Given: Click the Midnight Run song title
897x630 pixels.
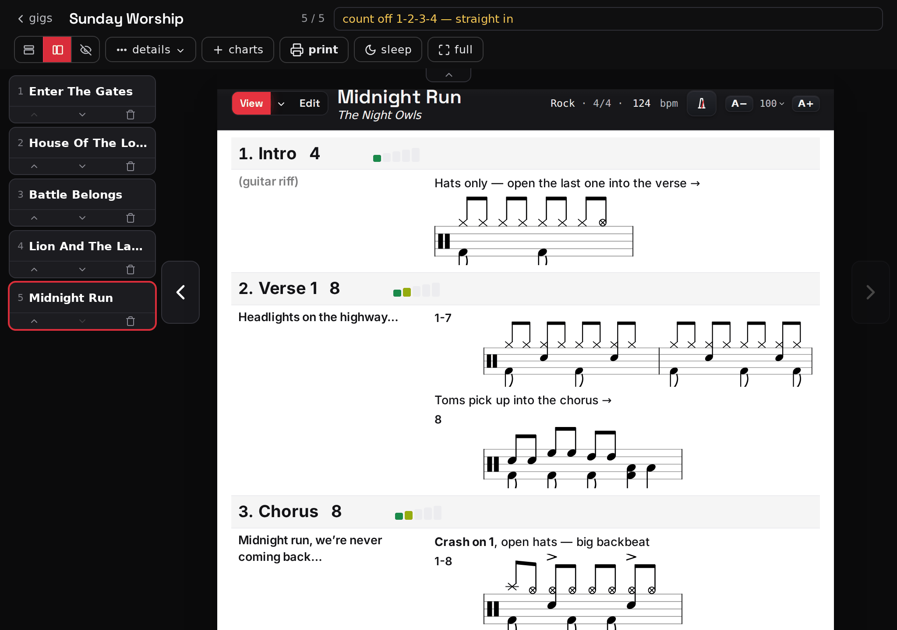Looking at the screenshot, I should 399,97.
